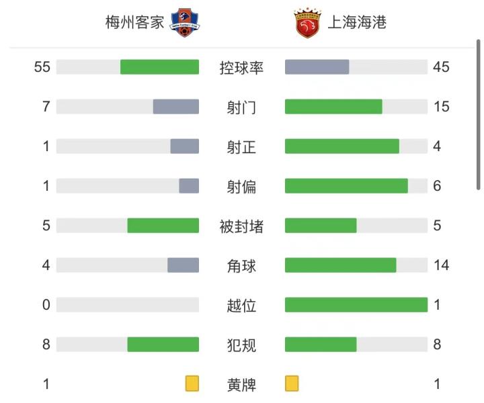Select the 射门 shots stat label
The width and height of the screenshot is (484, 403).
point(242,107)
